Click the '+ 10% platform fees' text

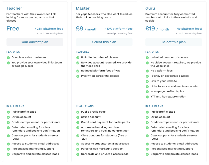pos(118,29)
